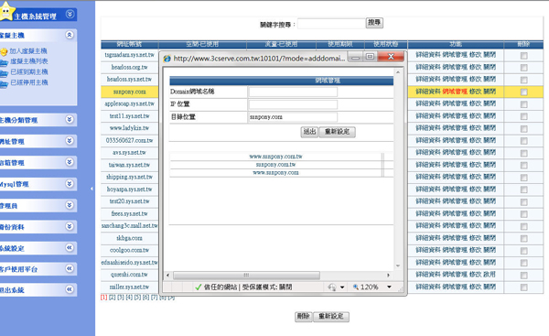This screenshot has height=336, width=549.
Task: Expand the 主機系統管理 header chevron
Action: pyautogui.click(x=70, y=14)
